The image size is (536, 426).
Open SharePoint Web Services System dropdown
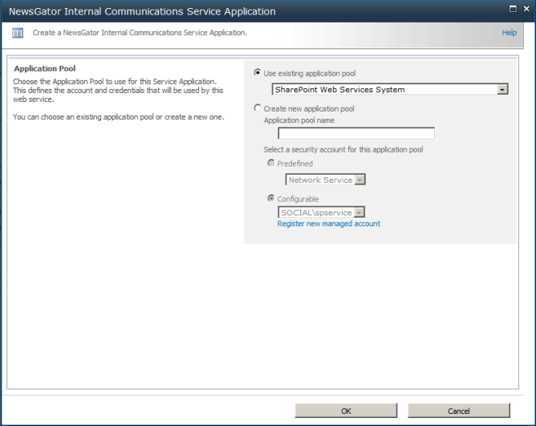click(502, 90)
